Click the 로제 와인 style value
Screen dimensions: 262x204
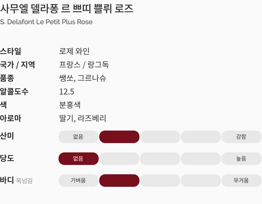[x=74, y=51]
